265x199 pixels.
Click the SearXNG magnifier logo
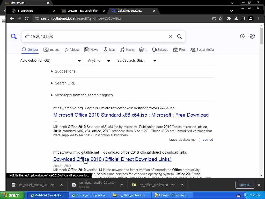click(14, 36)
